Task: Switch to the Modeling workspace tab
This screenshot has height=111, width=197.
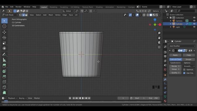Action: [x=53, y=7]
